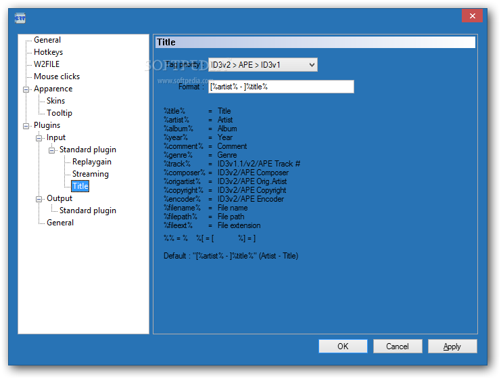Open the Hotkeys settings page

(48, 52)
